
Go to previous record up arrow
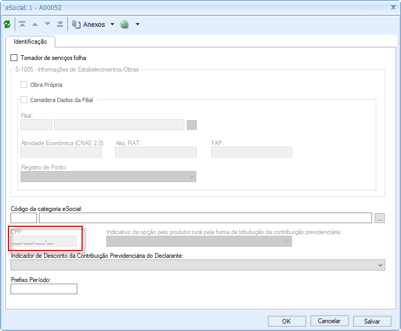pos(35,24)
